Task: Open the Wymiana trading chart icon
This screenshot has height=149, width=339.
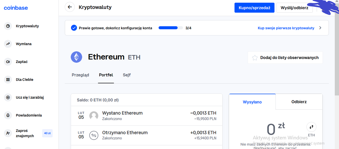Action: point(8,44)
